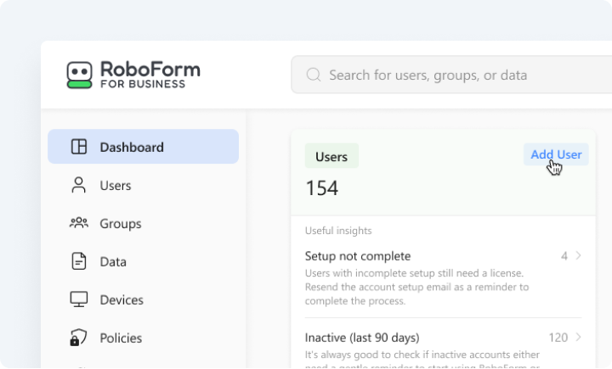Click the Data document icon in sidebar

[79, 261]
